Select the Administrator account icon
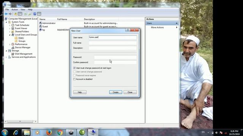Image resolution: width=243 pixels, height=136 pixels. click(41, 23)
